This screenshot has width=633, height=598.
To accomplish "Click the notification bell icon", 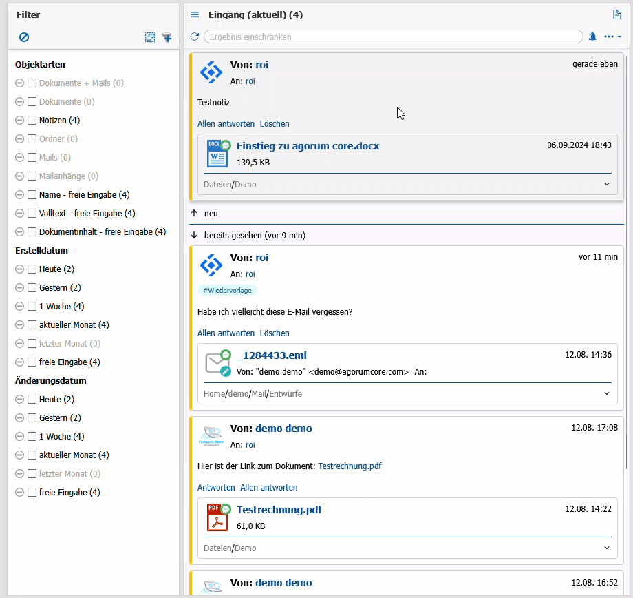I will coord(592,37).
